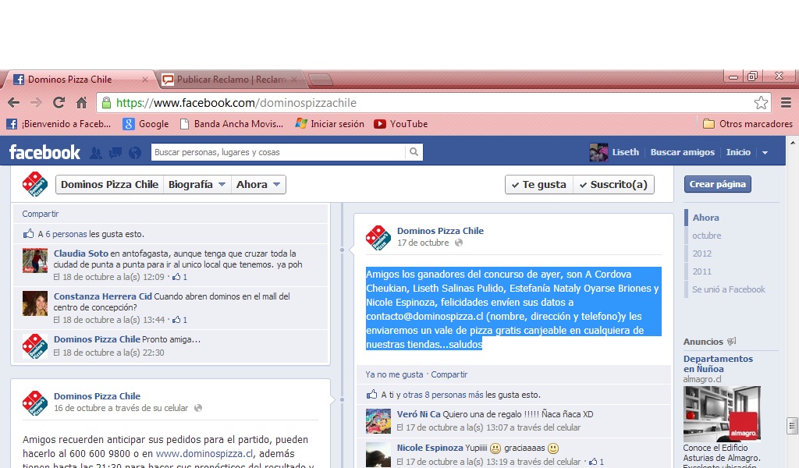Reload the page with refresh icon
The image size is (799, 468).
point(59,103)
